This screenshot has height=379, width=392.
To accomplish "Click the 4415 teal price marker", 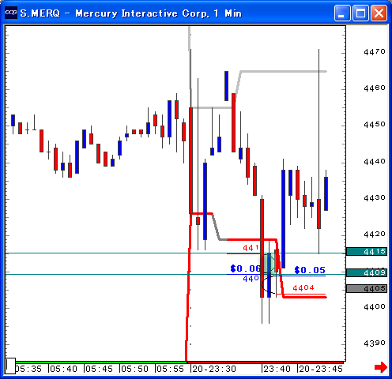I will click(367, 252).
